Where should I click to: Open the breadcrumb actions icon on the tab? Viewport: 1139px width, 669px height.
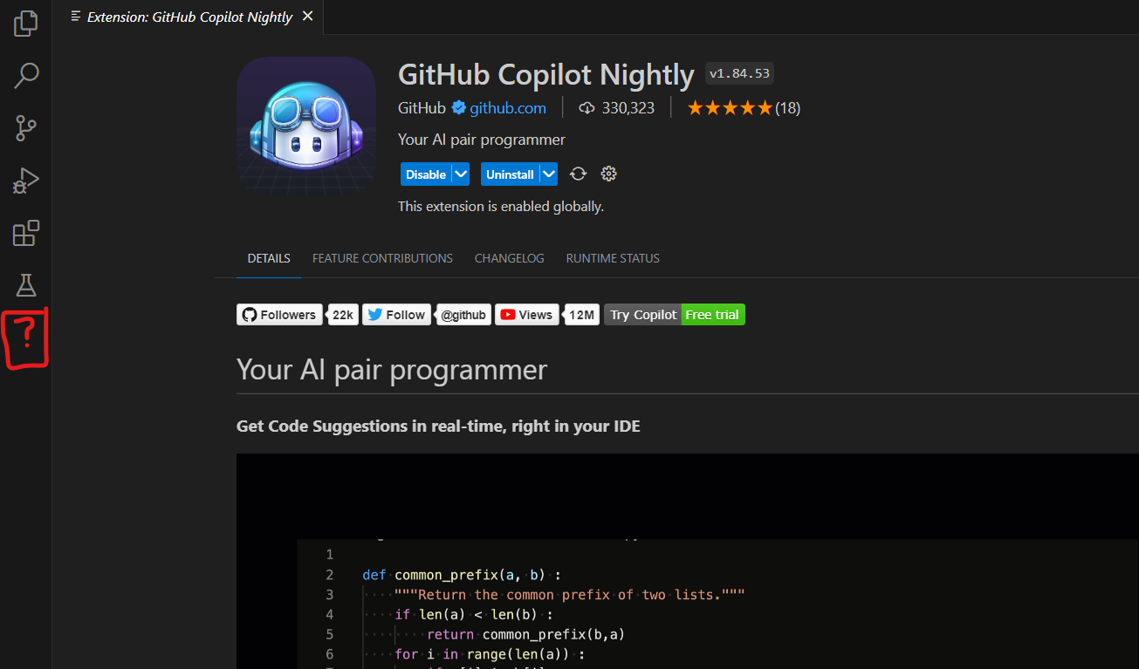click(x=74, y=16)
